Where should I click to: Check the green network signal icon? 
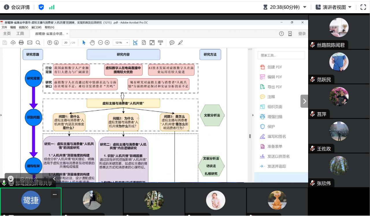point(52,7)
